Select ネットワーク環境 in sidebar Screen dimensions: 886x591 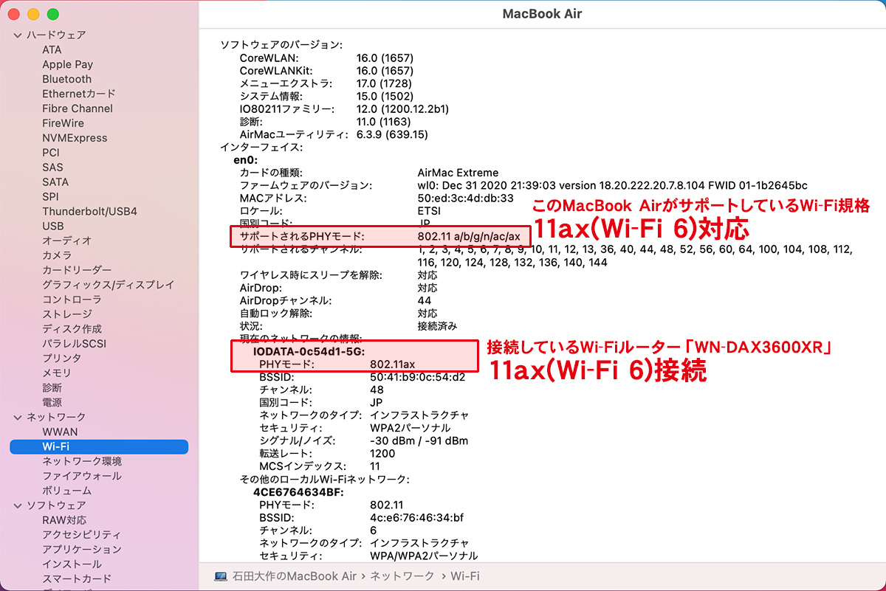[82, 461]
